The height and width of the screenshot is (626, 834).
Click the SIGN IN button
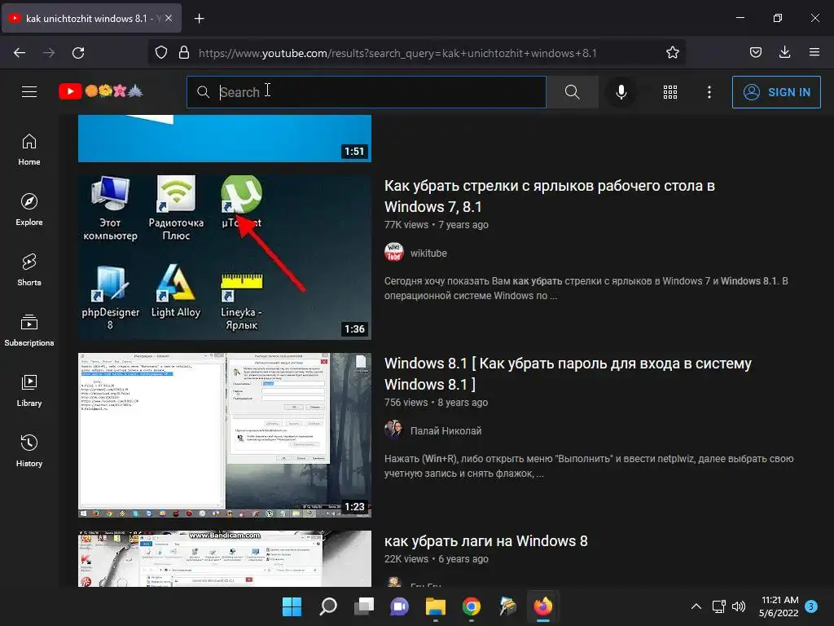click(x=776, y=92)
